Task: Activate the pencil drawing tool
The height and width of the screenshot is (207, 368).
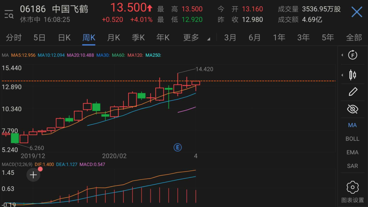Action: pos(352,92)
